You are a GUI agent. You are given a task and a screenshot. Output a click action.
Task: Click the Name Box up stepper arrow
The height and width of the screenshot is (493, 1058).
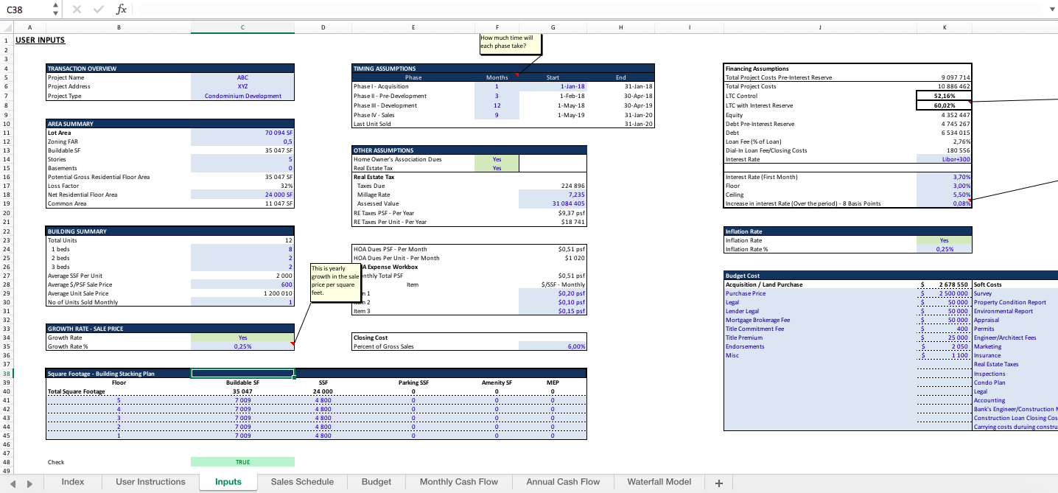pyautogui.click(x=55, y=6)
